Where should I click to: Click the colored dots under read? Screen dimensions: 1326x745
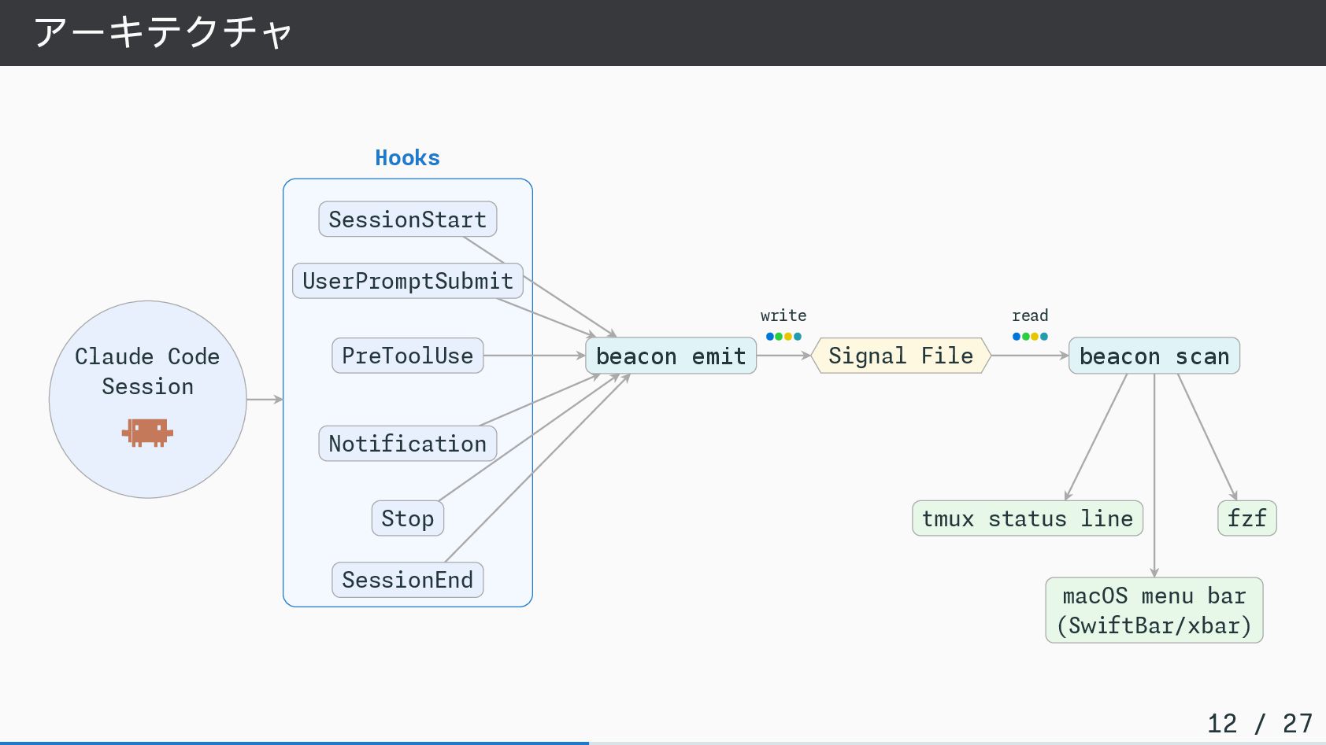[1030, 337]
